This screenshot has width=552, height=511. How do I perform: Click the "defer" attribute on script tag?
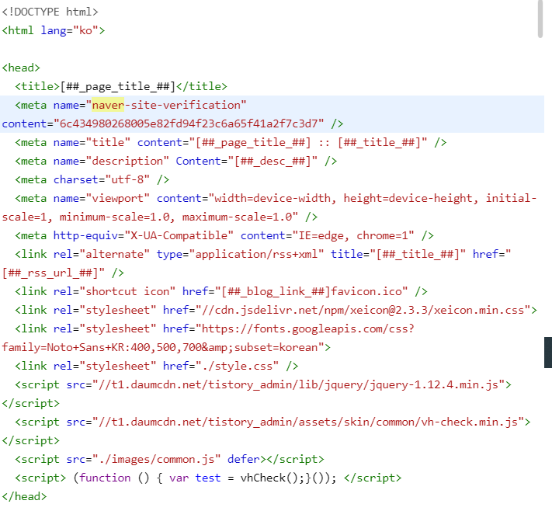[244, 460]
